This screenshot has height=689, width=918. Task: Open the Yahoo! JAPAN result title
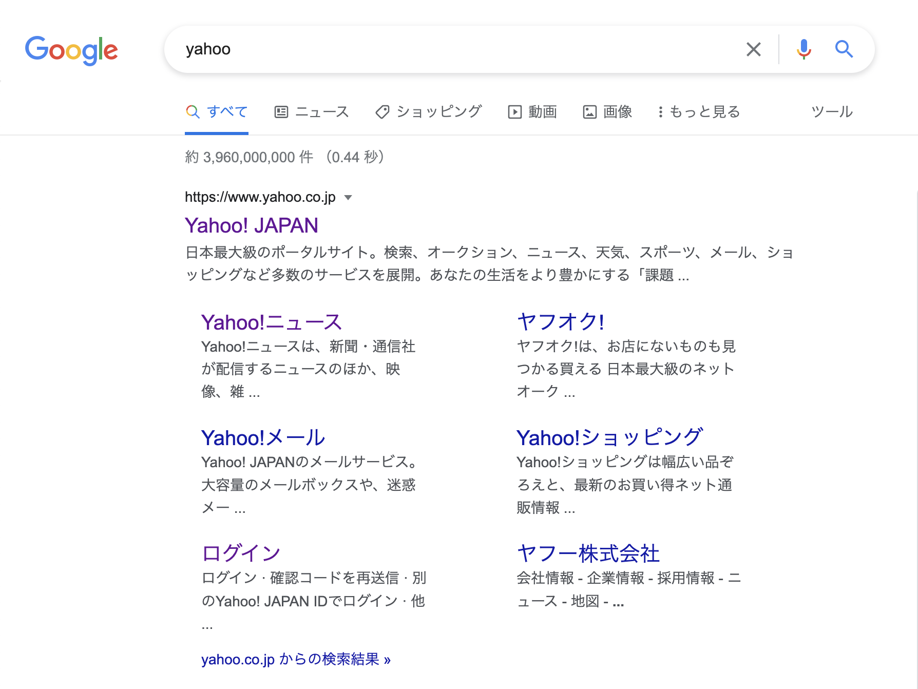(252, 225)
